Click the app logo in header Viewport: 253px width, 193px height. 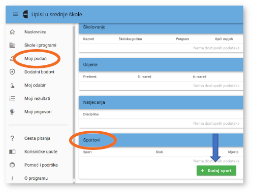click(25, 14)
